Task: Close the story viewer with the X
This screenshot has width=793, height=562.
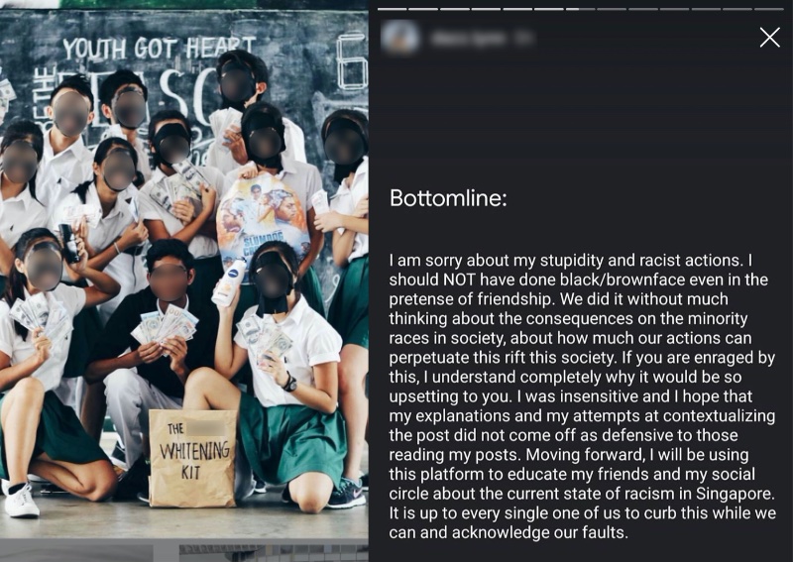Action: pos(770,38)
